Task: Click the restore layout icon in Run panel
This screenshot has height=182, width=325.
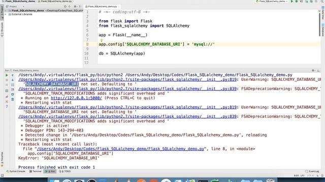Action: tap(7, 91)
